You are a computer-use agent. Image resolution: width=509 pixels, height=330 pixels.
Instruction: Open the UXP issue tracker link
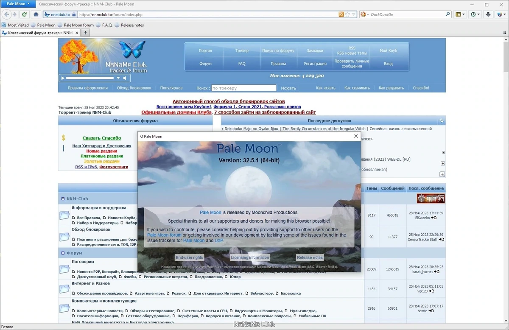[219, 241]
